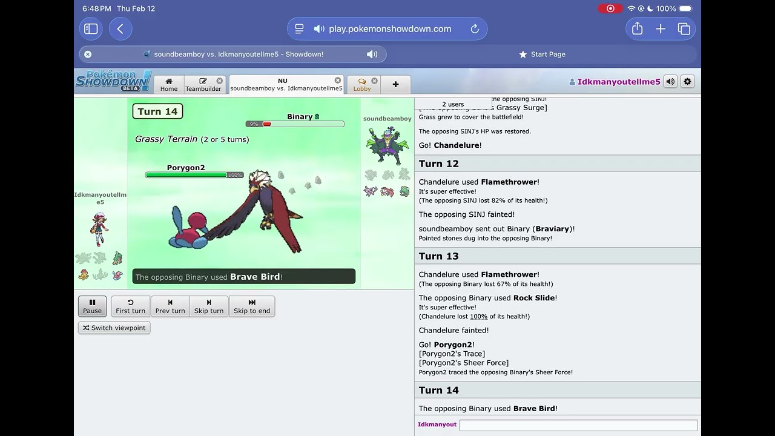The width and height of the screenshot is (775, 436).
Task: Click the Idkmanyoutellme5 trainer sprite
Action: tap(100, 229)
